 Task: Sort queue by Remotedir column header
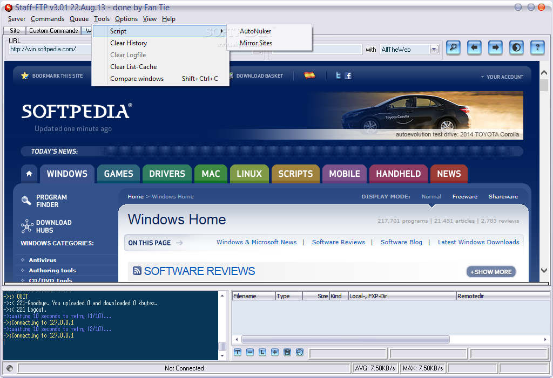click(503, 296)
